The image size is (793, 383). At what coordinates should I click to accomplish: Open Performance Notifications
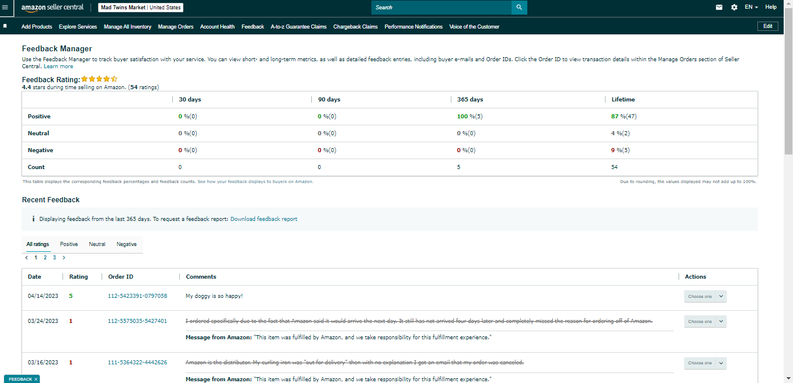pos(413,27)
